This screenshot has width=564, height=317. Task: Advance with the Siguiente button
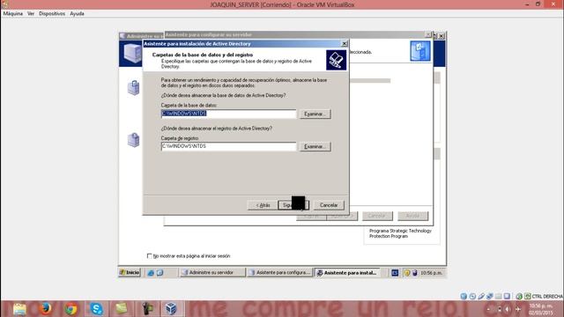(x=293, y=205)
